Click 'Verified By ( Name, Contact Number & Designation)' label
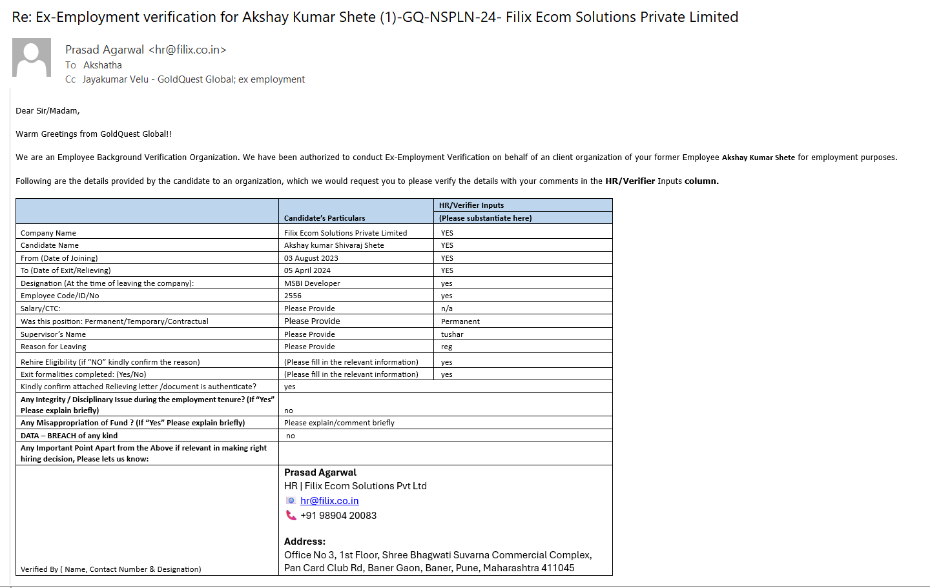Screen dimensions: 930x588 point(111,569)
